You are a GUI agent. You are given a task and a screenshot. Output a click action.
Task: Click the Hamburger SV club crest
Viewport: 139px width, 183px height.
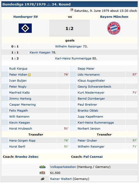[x=25, y=28]
